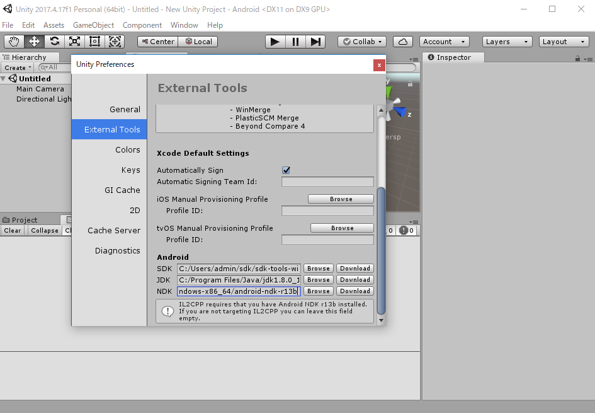Browse for the Android NDK
Image resolution: width=595 pixels, height=413 pixels.
(319, 291)
